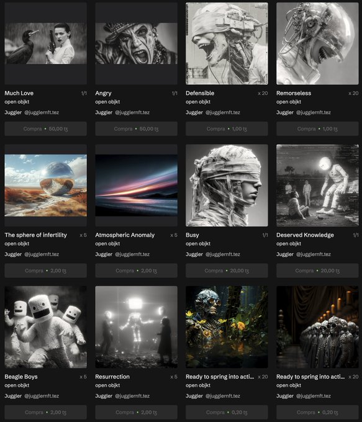
Task: Buy Deserved Knowledge for 20,00 tez
Action: click(317, 271)
